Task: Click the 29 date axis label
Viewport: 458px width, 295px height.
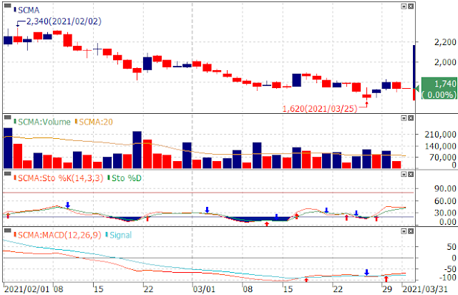Action: click(387, 289)
